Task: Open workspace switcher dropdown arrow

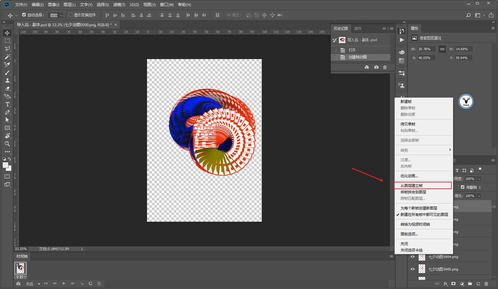Action: point(484,15)
